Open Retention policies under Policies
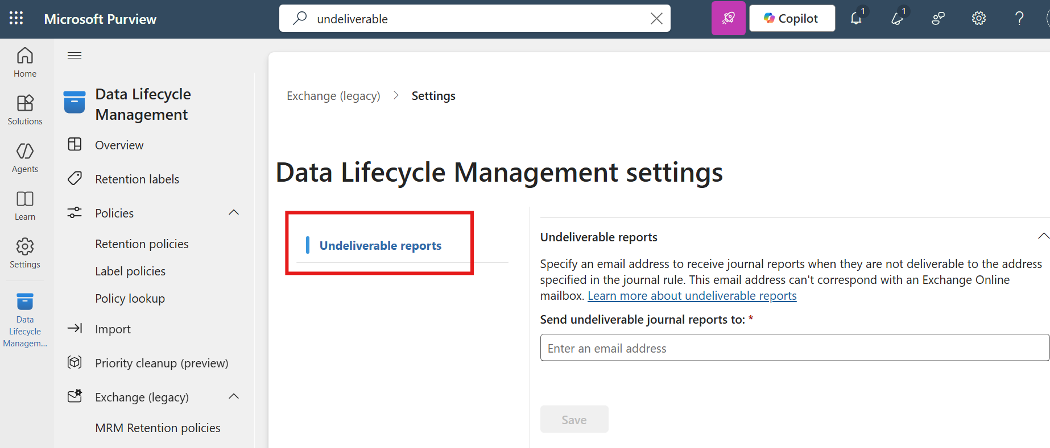1050x448 pixels. click(x=142, y=244)
